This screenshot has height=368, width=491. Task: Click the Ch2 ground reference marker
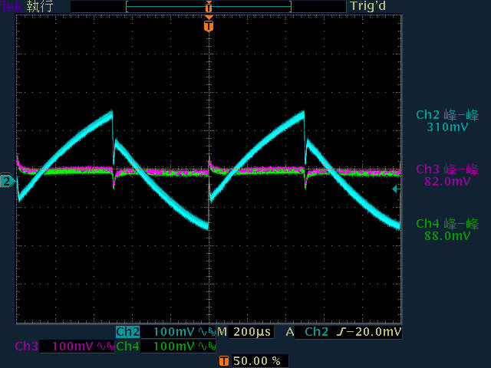coord(7,182)
